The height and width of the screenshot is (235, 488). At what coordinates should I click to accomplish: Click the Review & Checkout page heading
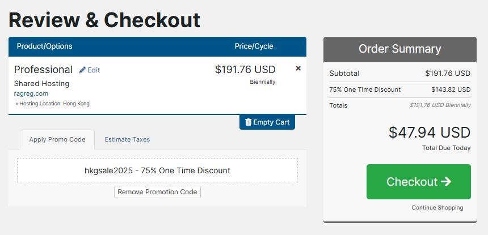point(104,20)
